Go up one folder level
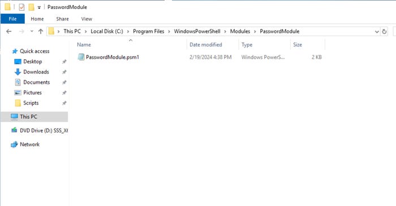 coord(41,31)
